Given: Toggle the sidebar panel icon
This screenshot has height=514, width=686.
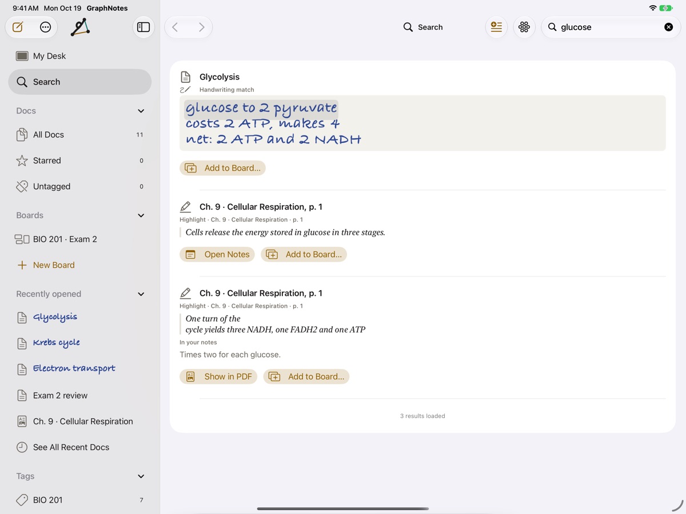Looking at the screenshot, I should pos(143,27).
